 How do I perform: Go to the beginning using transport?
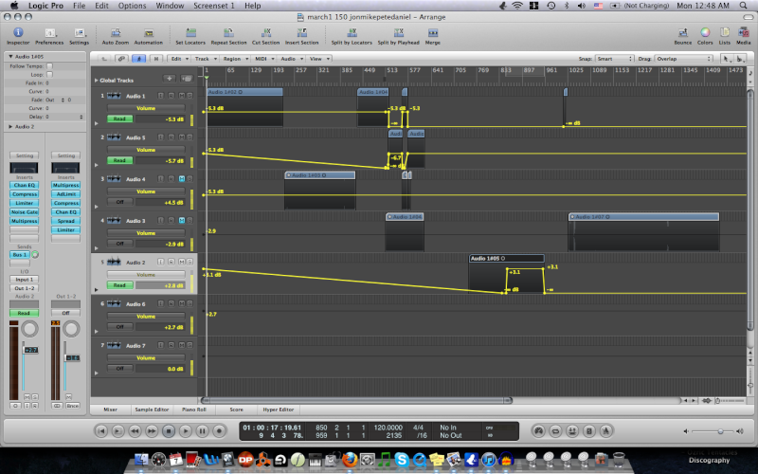coord(101,430)
